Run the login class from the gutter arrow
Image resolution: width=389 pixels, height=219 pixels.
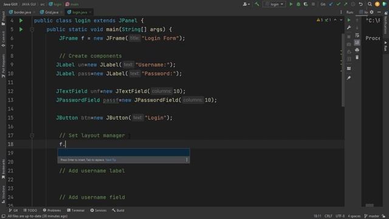[21, 21]
